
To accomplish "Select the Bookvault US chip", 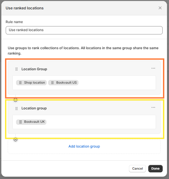I will 63,83.
